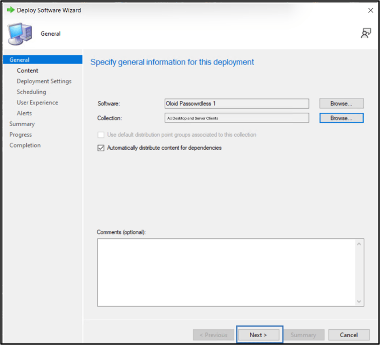This screenshot has height=345, width=380.
Task: Select General step in wizard sidebar
Action: 42,60
